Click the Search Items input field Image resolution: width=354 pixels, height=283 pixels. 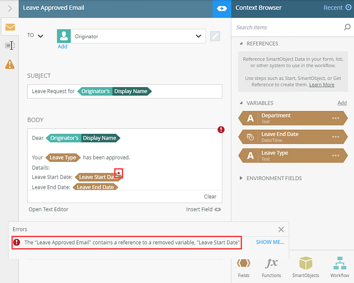(288, 27)
